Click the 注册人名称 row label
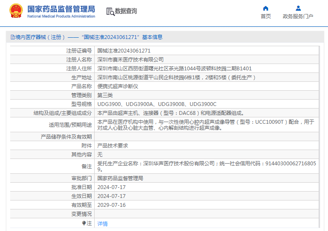 pyautogui.click(x=79, y=60)
